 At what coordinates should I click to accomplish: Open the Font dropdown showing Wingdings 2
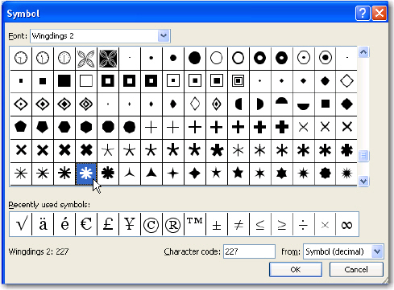pos(164,35)
